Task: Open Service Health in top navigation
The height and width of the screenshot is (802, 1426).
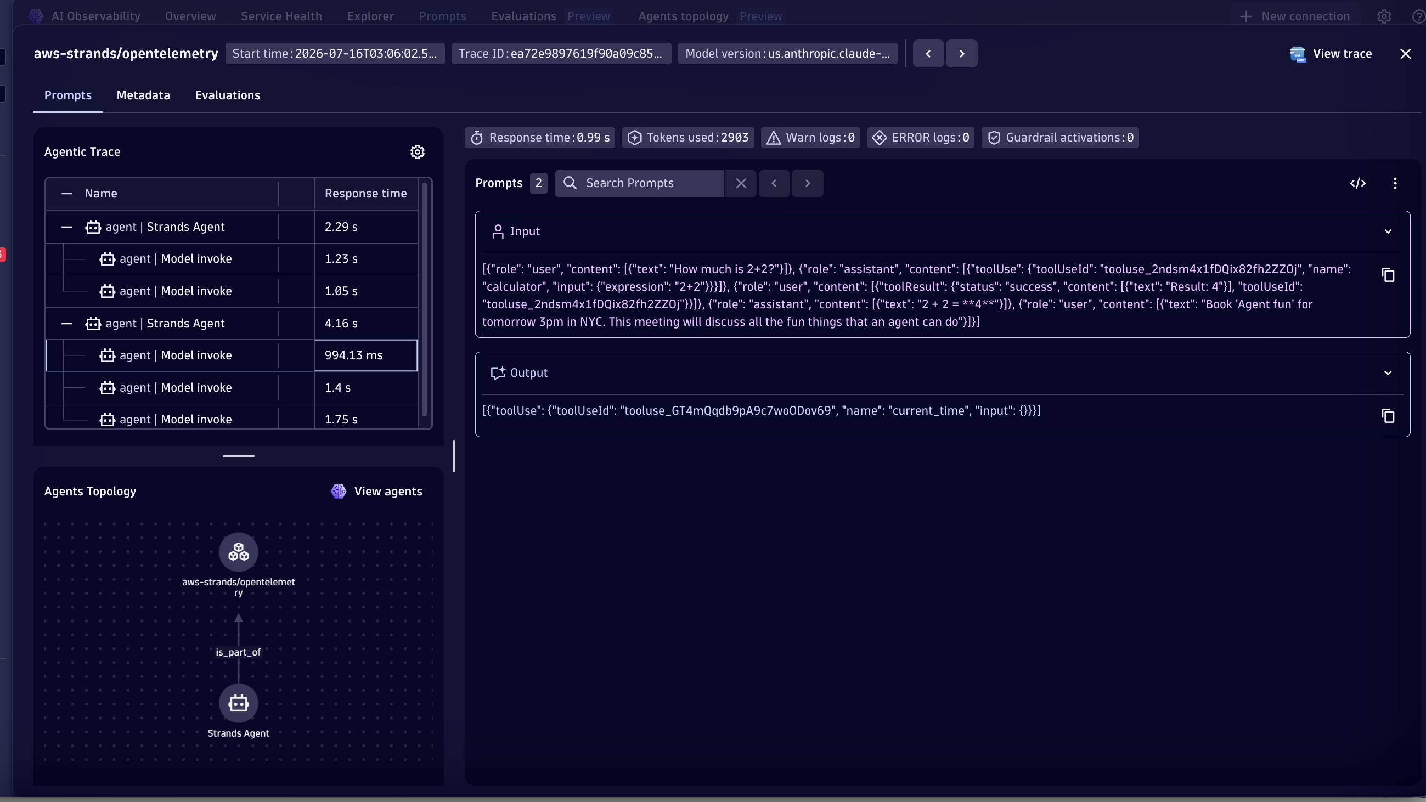Action: pyautogui.click(x=281, y=16)
